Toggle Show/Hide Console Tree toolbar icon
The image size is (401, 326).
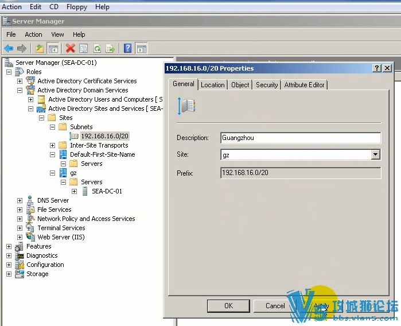point(53,48)
